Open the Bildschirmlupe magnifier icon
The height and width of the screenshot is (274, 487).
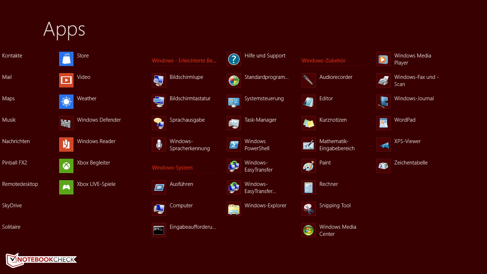click(x=159, y=80)
